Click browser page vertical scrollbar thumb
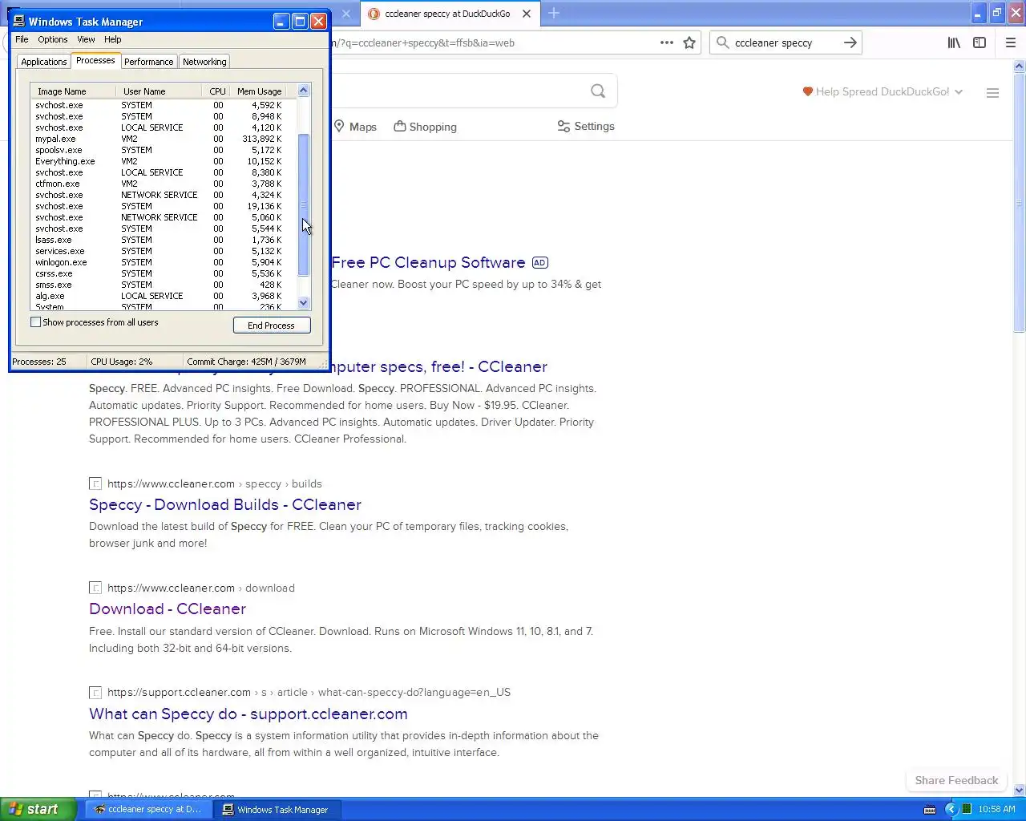The image size is (1026, 821). (1020, 202)
